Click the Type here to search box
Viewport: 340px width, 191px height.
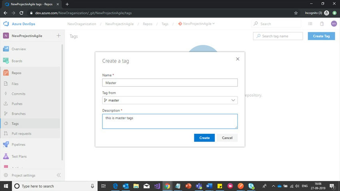[x=55, y=186]
